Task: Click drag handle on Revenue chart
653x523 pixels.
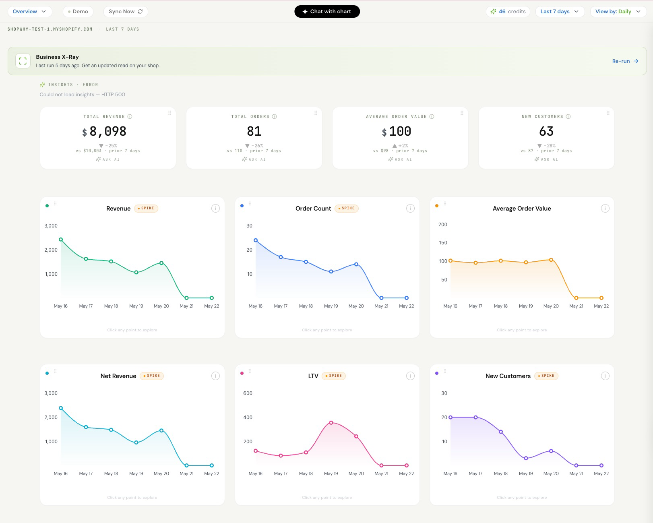Action: pyautogui.click(x=55, y=204)
